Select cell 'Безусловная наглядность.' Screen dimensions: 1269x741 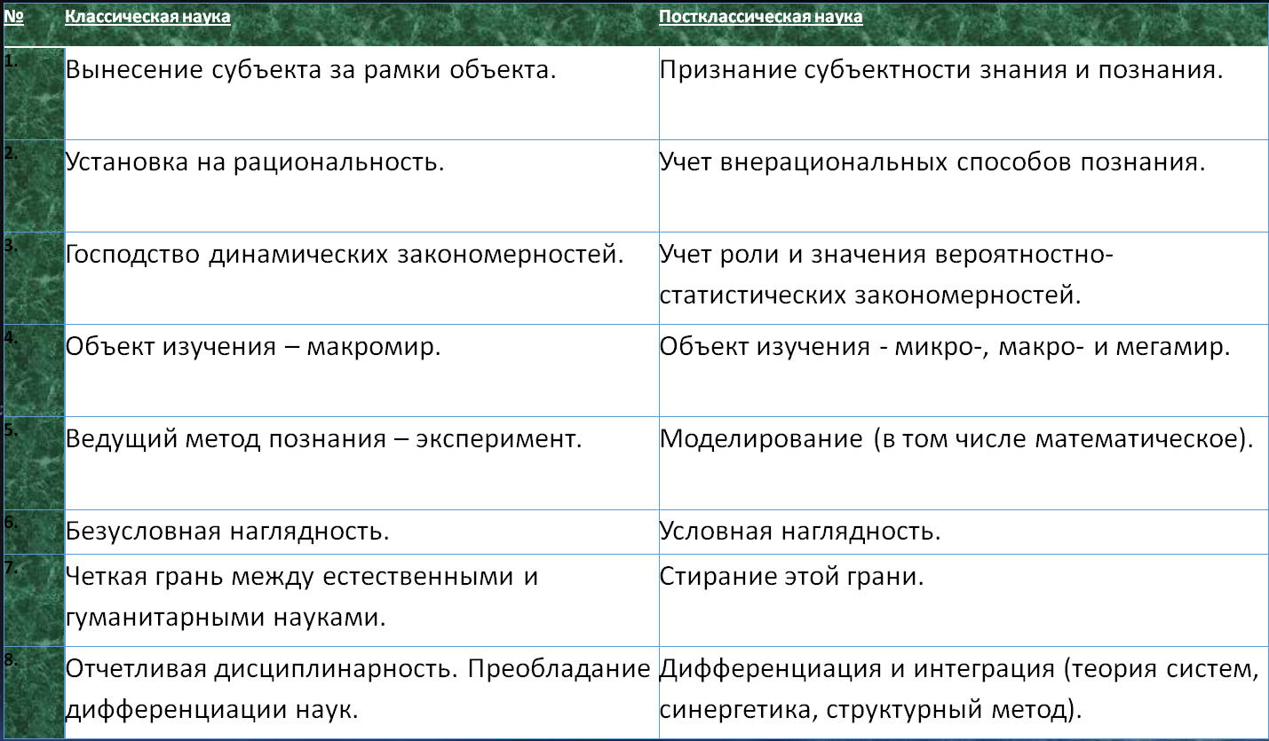point(361,532)
